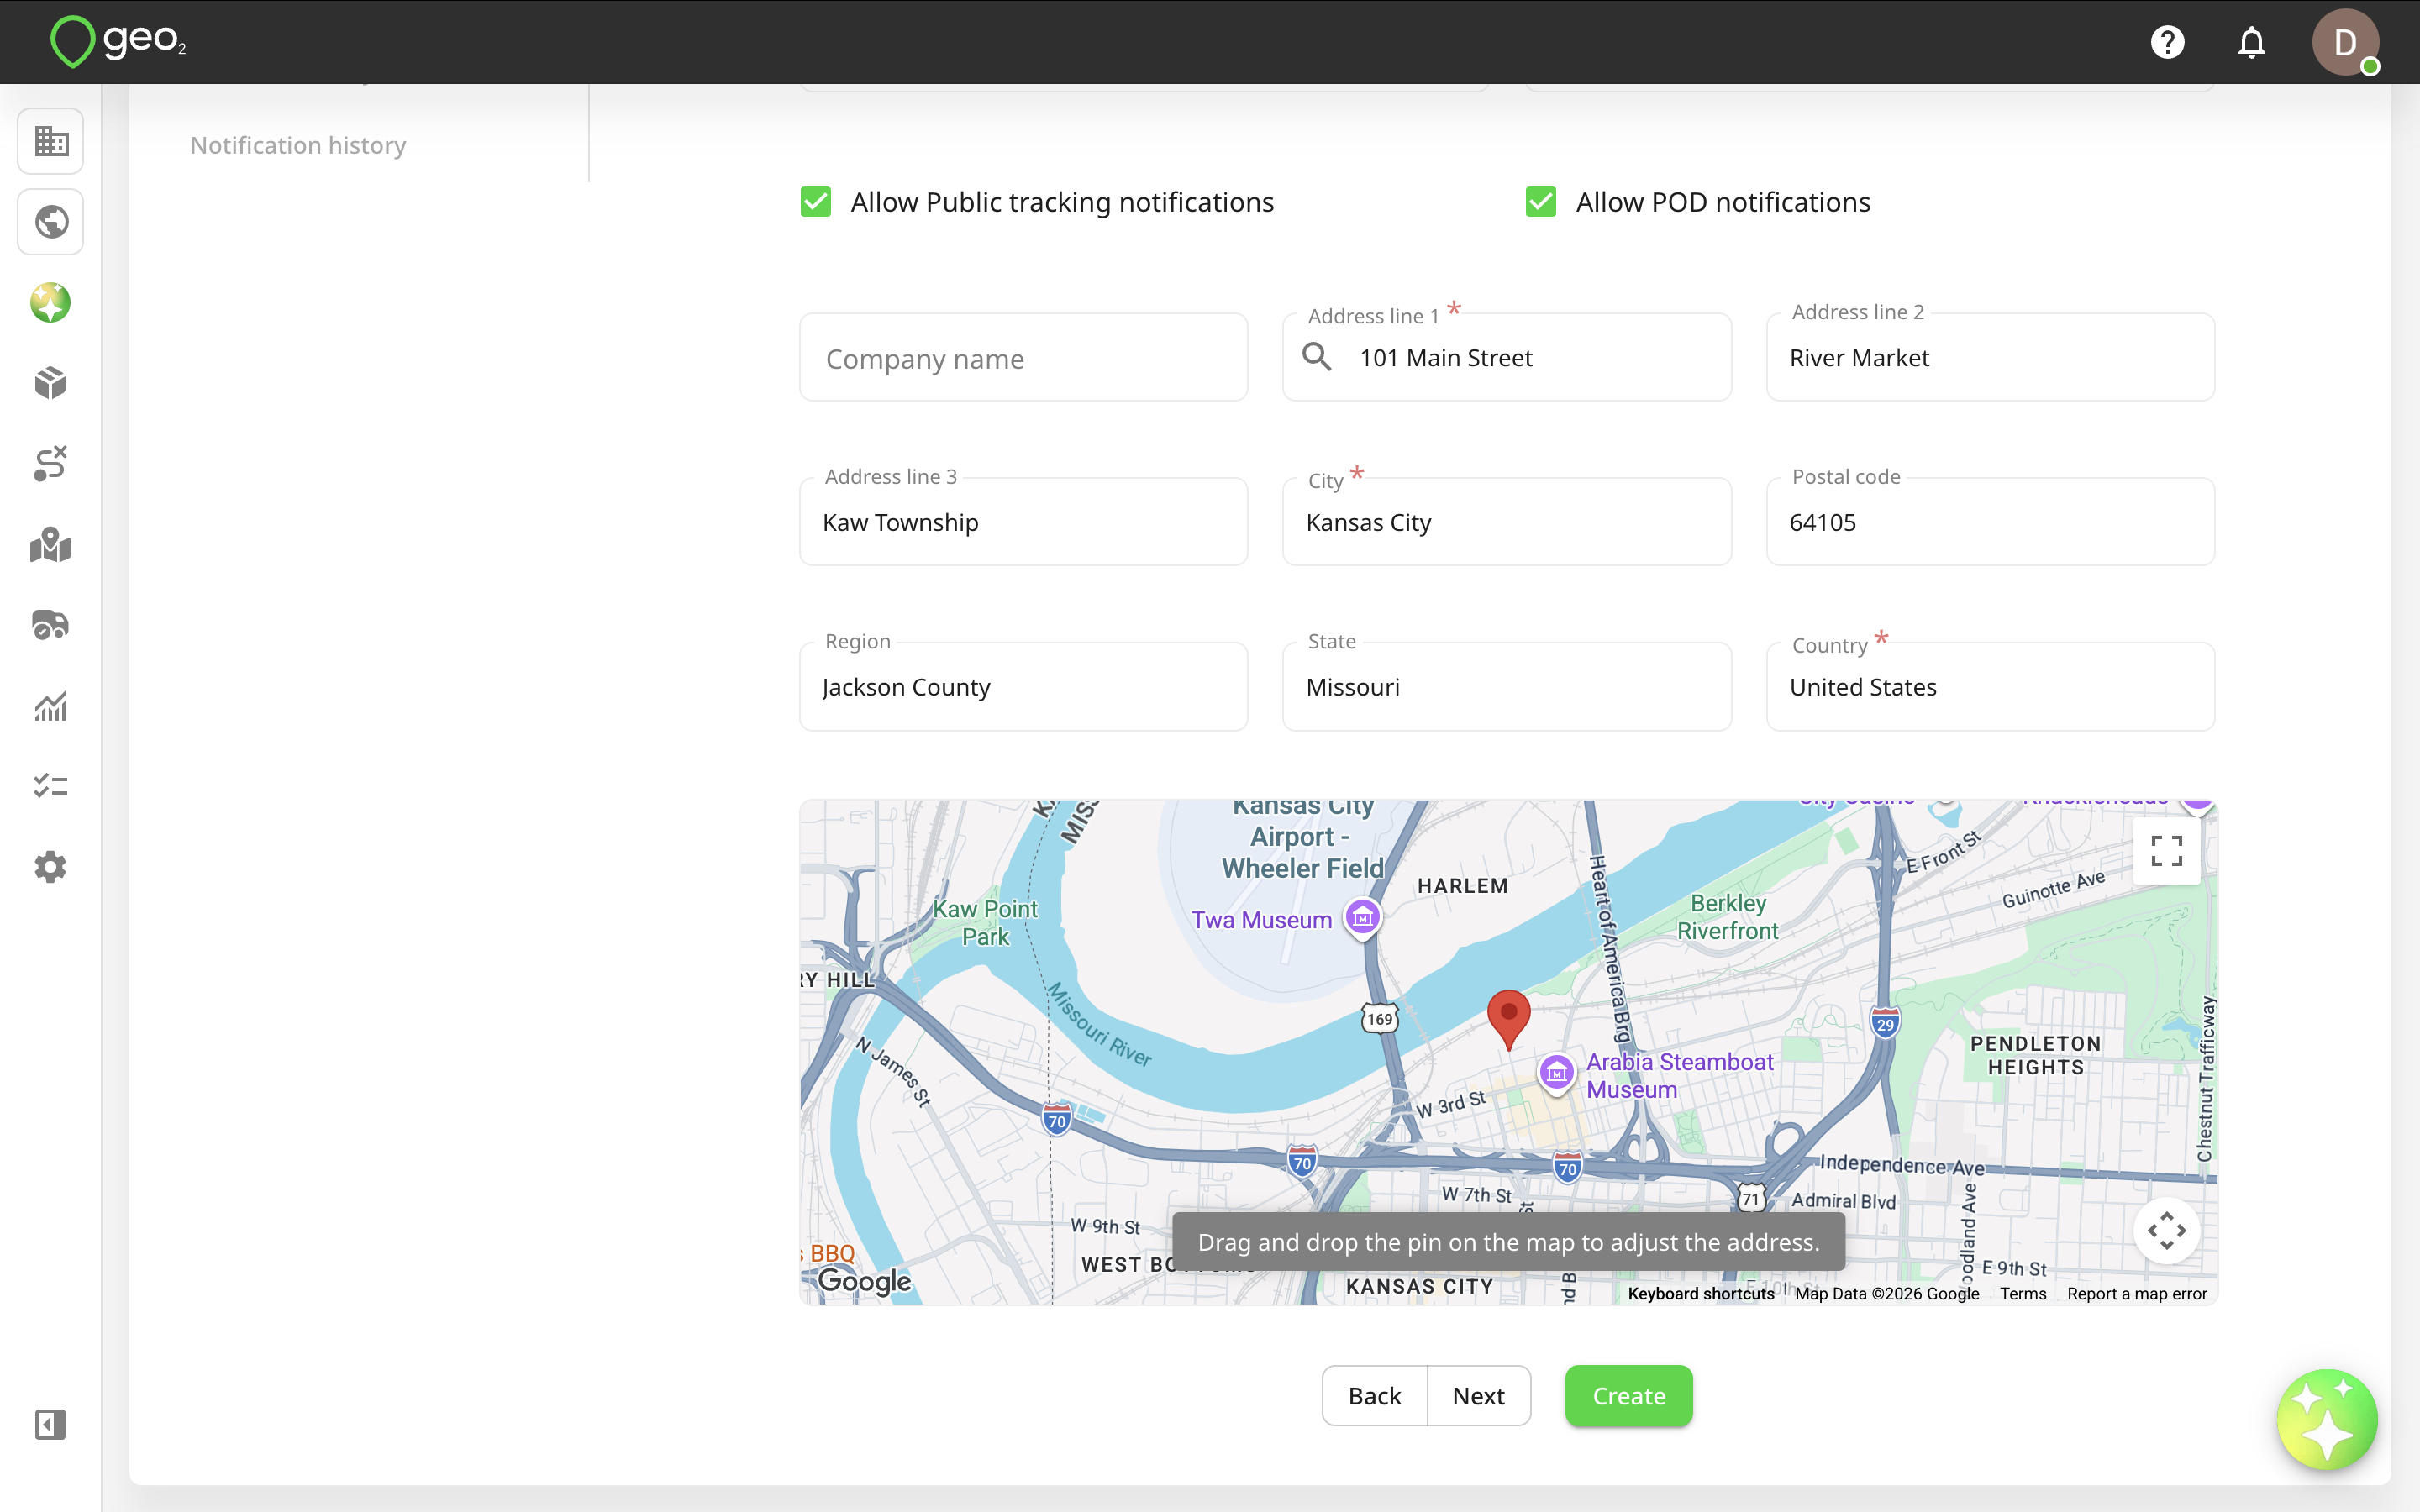Screen dimensions: 2420x1512
Task: Open the company building sidebar icon
Action: coord(51,141)
